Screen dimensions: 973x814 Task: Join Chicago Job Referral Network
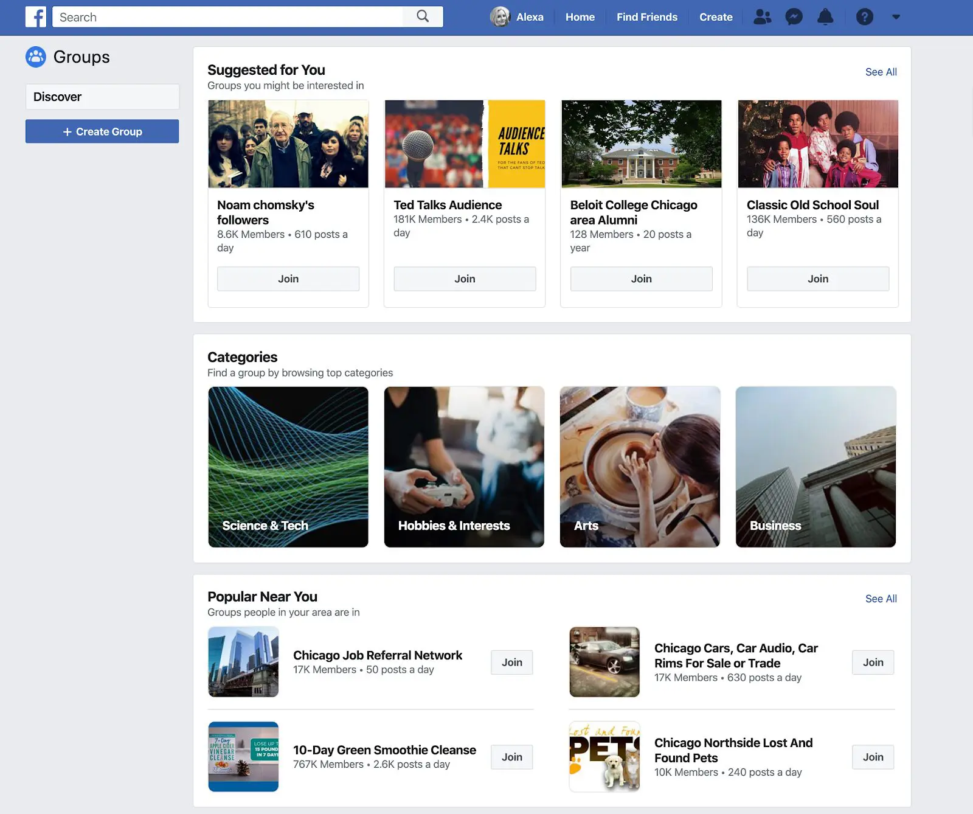[x=512, y=663]
